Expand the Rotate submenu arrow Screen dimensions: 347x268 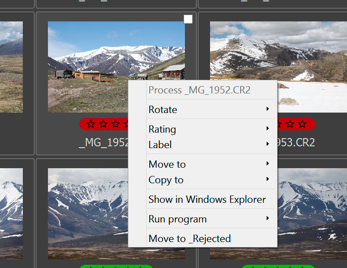click(268, 109)
